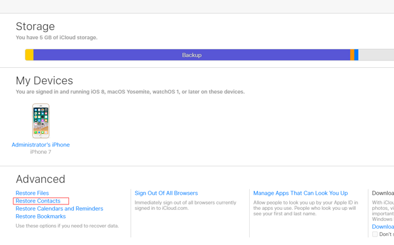Open the Administrator's iPhone device link
Screen dimensions: 394x245
[x=41, y=145]
